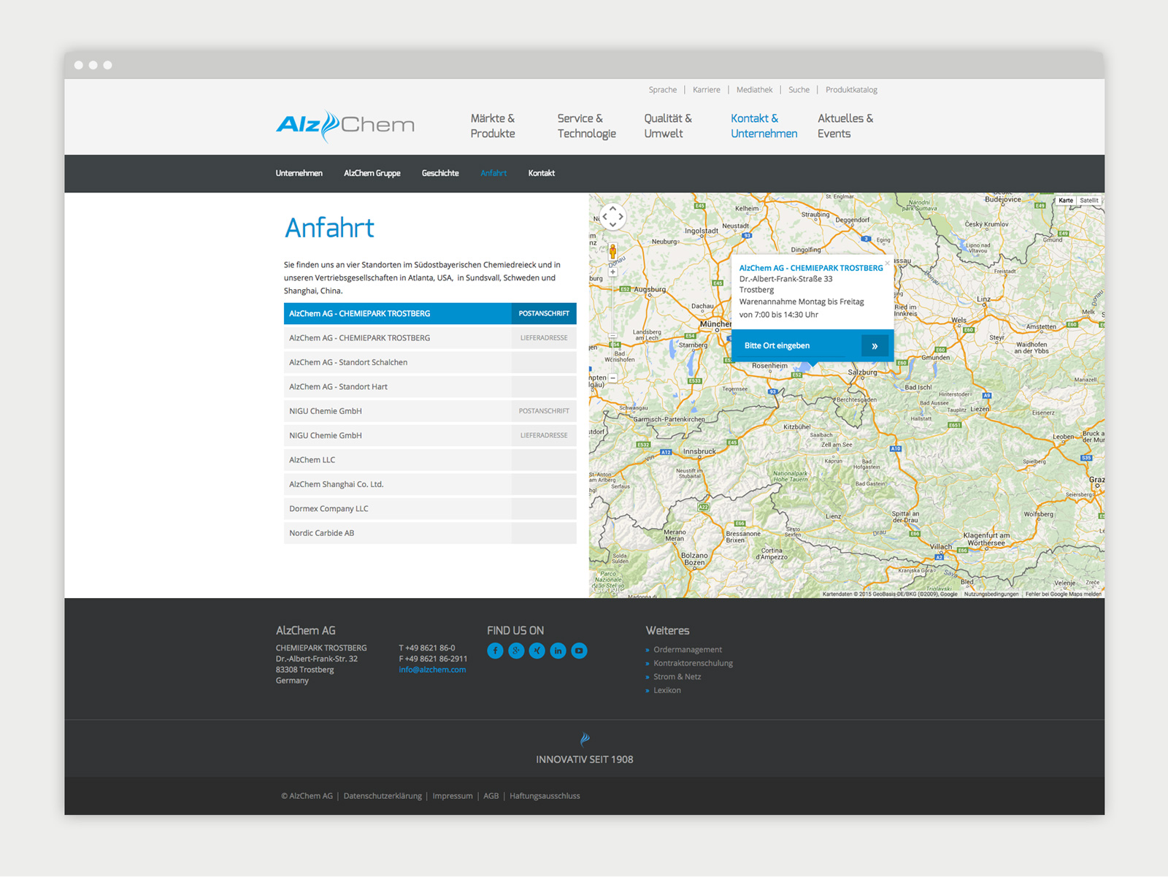Select AlzChem AG - Standort Schalchen row

click(430, 362)
